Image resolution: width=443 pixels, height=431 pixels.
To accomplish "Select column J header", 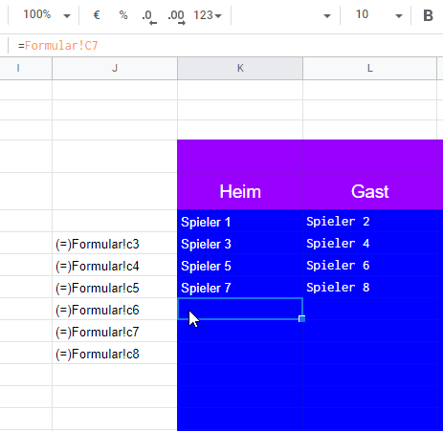I will pos(115,68).
